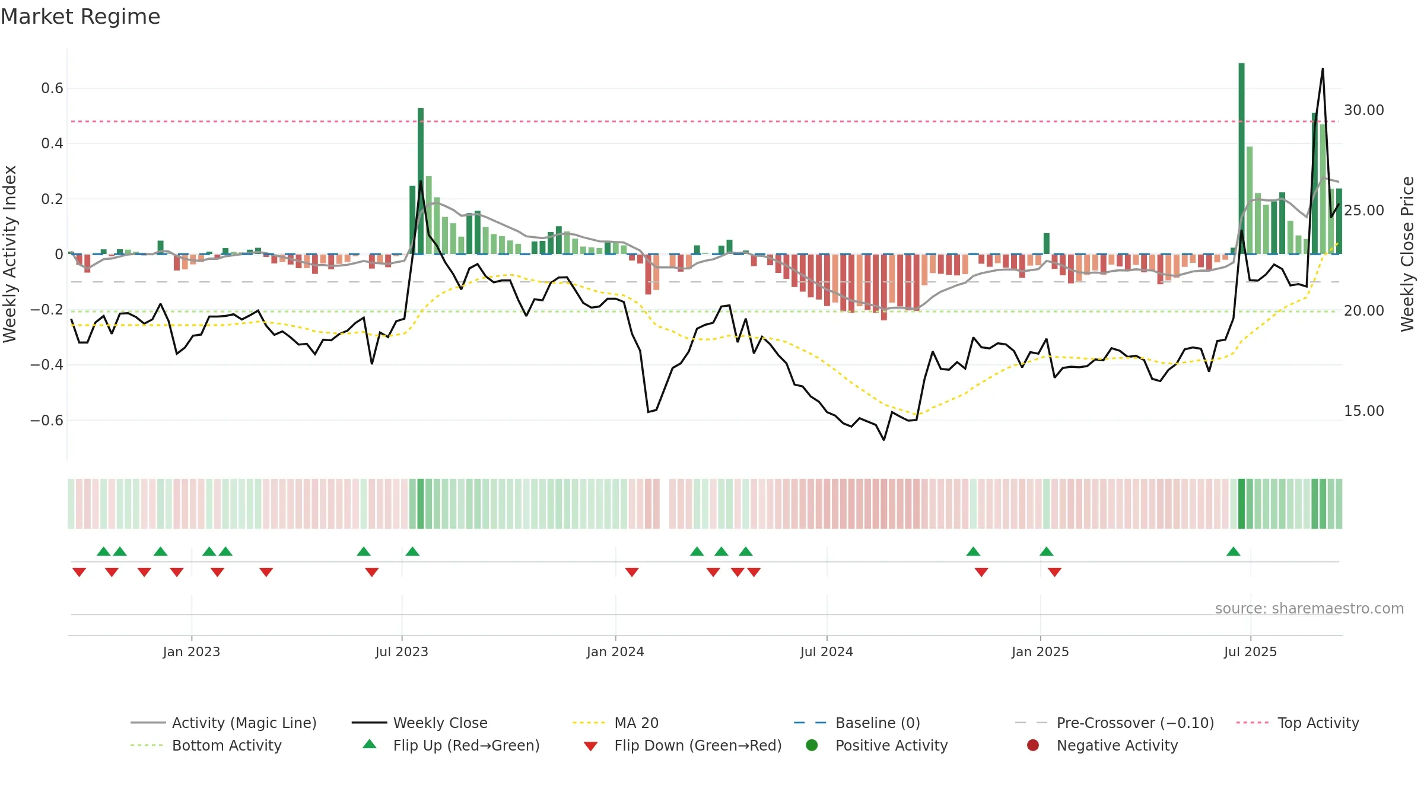
Task: Toggle Flip Up (Red→Green) legend entry
Action: point(451,745)
